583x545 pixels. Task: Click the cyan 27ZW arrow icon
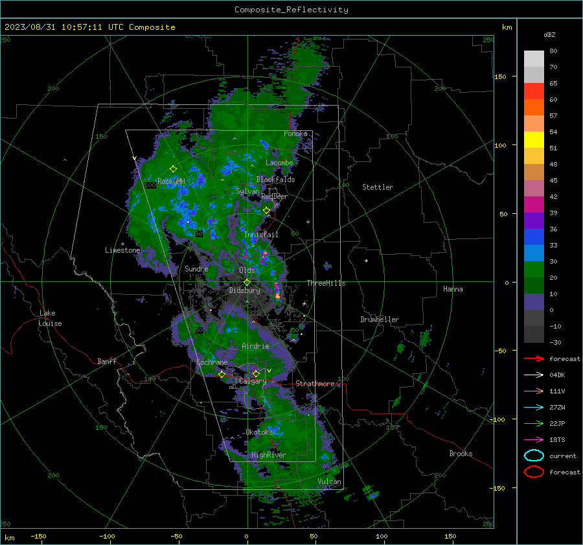tap(534, 408)
